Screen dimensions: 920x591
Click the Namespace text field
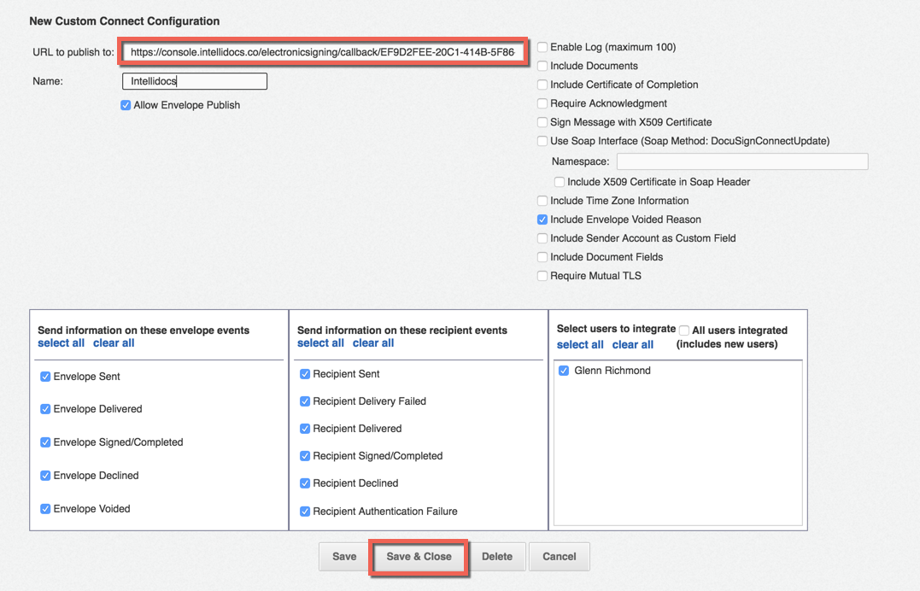(742, 161)
